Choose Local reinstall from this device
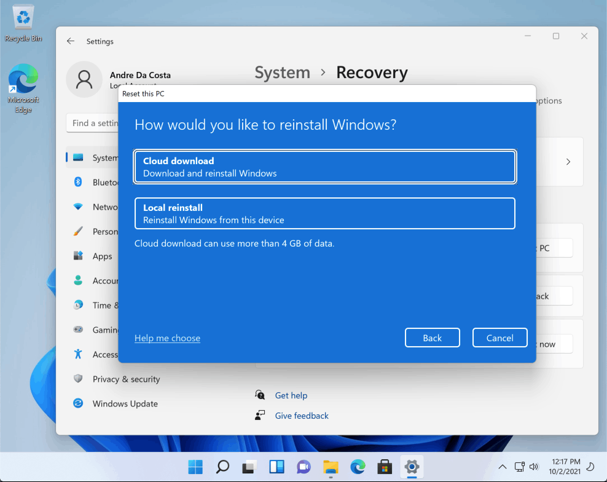 324,213
